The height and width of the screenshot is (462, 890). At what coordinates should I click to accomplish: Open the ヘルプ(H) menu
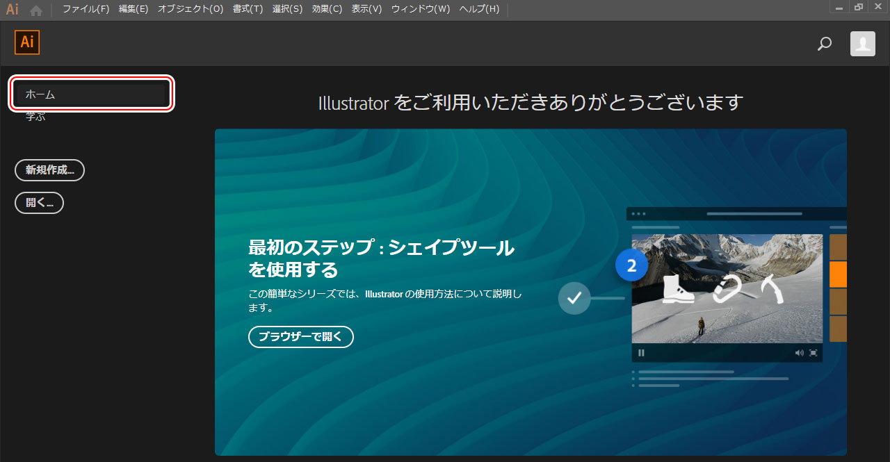(479, 9)
